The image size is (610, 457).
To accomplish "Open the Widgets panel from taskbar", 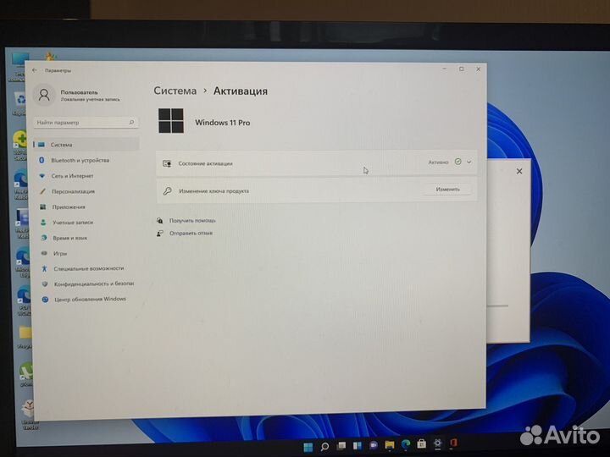I will (x=358, y=445).
